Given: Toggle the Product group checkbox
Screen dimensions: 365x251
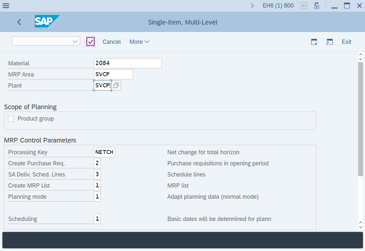Looking at the screenshot, I should click(11, 119).
